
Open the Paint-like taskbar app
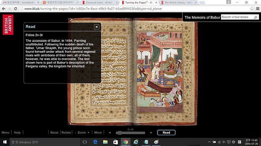[156, 142]
